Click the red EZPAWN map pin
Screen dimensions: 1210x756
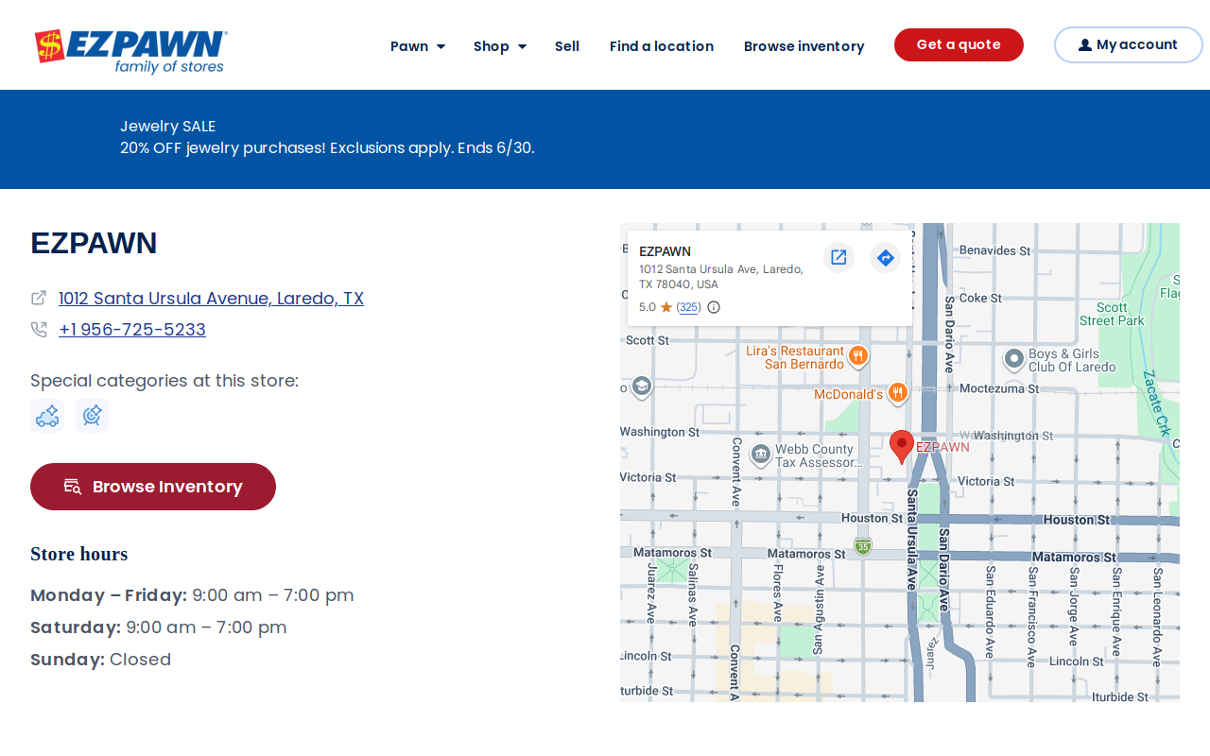pos(902,446)
